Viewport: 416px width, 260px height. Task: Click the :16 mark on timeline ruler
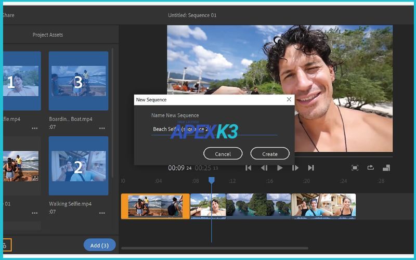(269, 181)
